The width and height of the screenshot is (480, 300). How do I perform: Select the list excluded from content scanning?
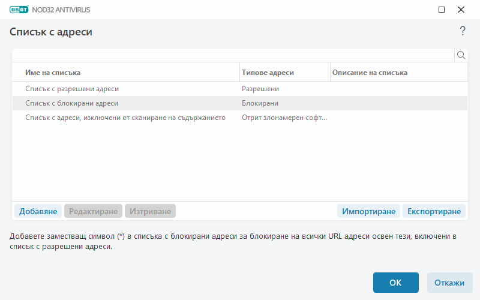pyautogui.click(x=126, y=118)
